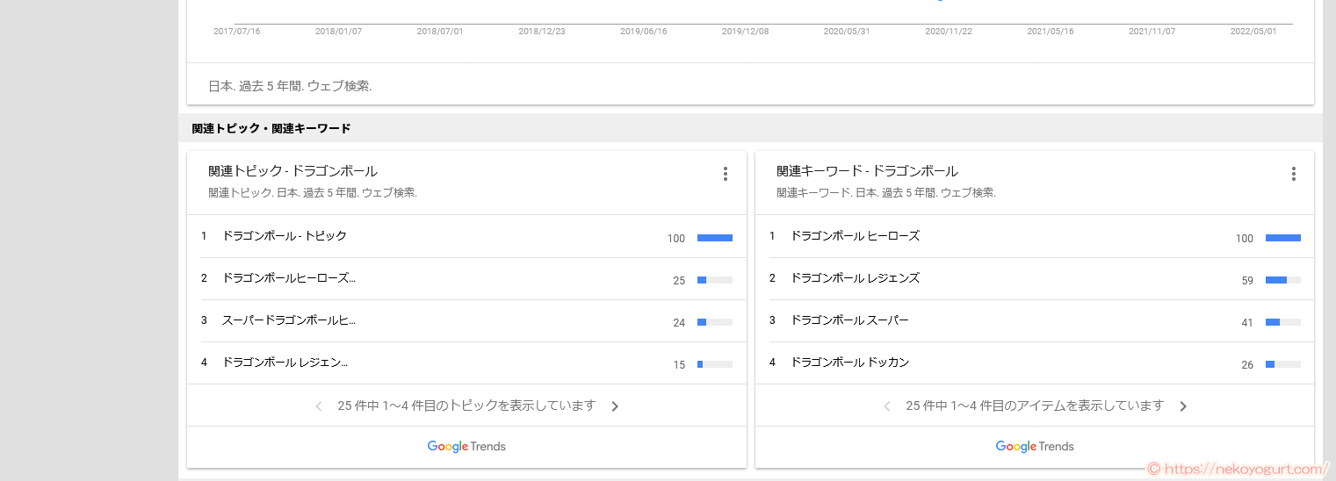
Task: Open topic ドラゴンボール - トピック row
Action: click(x=466, y=237)
